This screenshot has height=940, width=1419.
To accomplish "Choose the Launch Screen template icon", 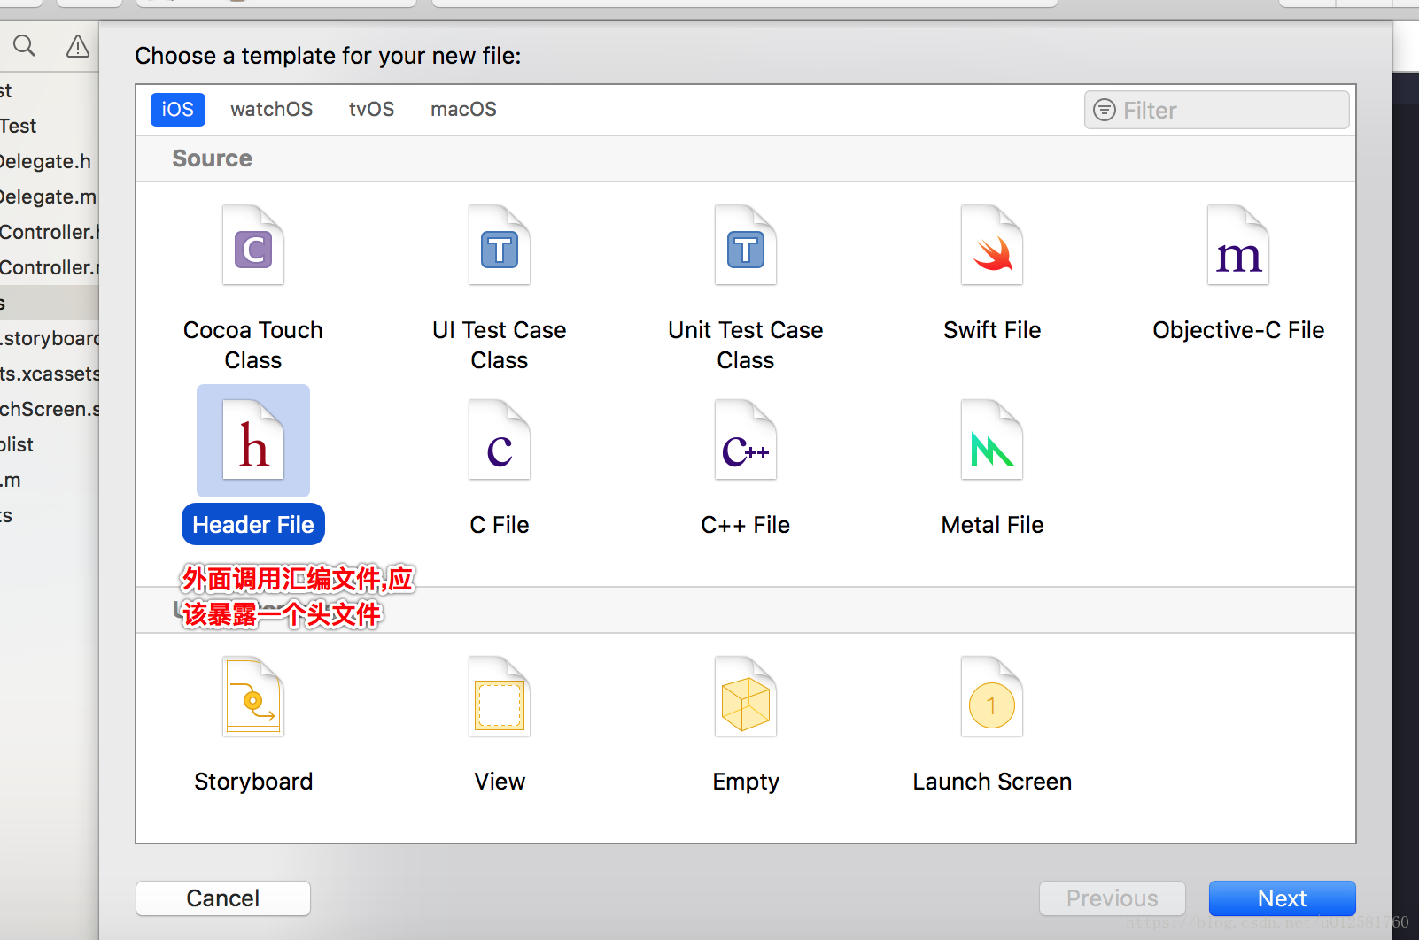I will click(992, 697).
